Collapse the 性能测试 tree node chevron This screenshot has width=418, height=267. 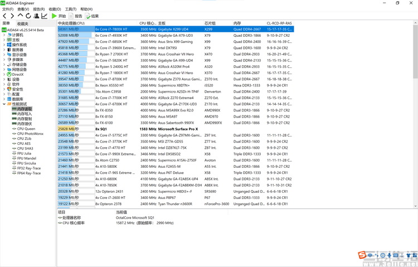pyautogui.click(x=4, y=104)
